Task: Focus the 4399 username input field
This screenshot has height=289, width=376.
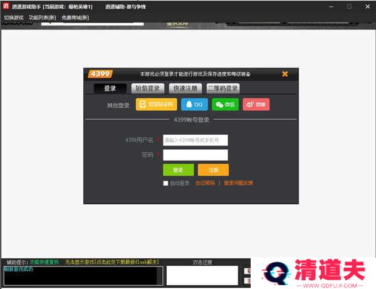Action: [x=195, y=140]
